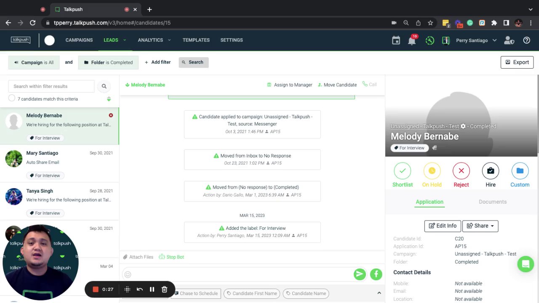This screenshot has height=303, width=539.
Task: Insert the Candidate Name chip
Action: tap(306, 293)
